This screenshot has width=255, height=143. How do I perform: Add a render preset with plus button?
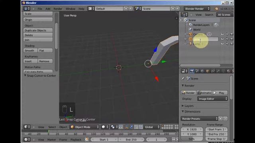pos(220,118)
